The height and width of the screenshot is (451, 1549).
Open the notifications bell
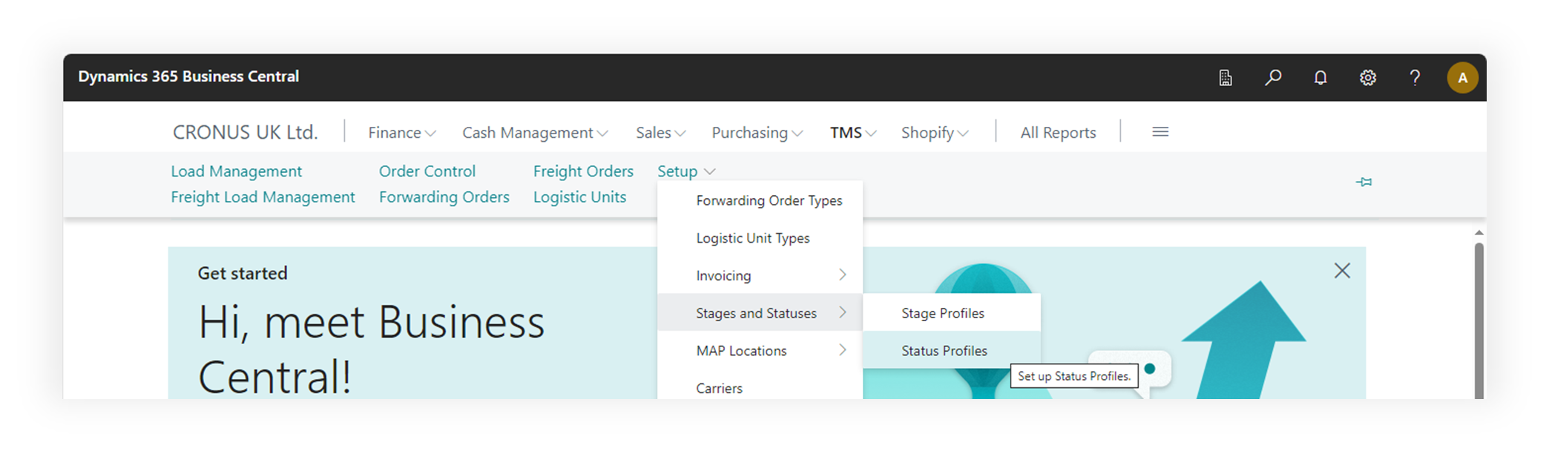point(1321,77)
